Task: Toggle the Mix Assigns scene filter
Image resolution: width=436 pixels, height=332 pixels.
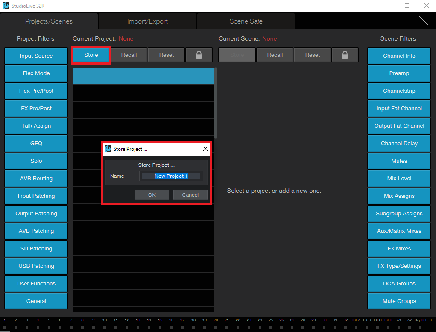Action: (399, 196)
